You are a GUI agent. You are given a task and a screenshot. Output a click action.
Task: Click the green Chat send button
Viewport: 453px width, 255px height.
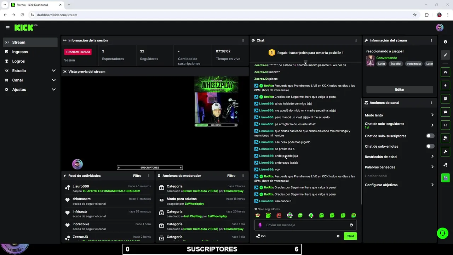click(350, 236)
